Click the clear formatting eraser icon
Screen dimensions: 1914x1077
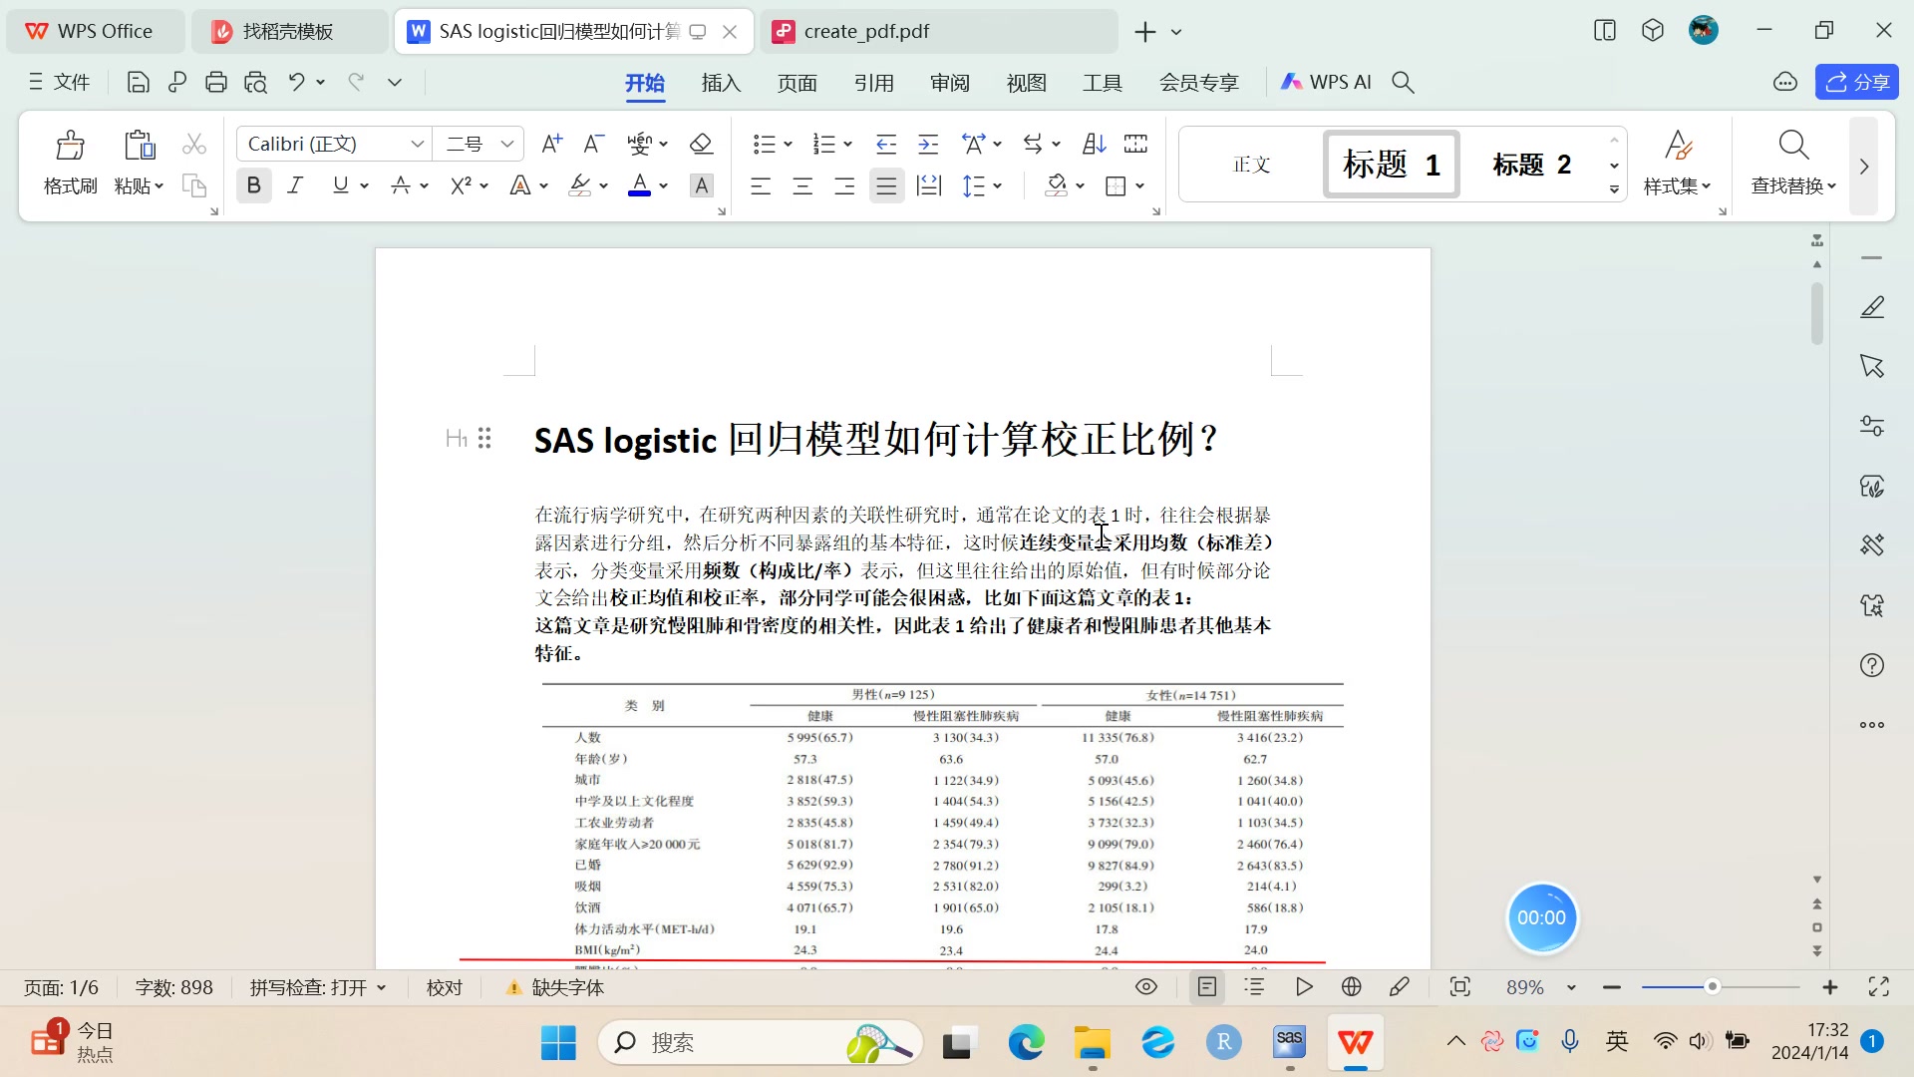701,144
